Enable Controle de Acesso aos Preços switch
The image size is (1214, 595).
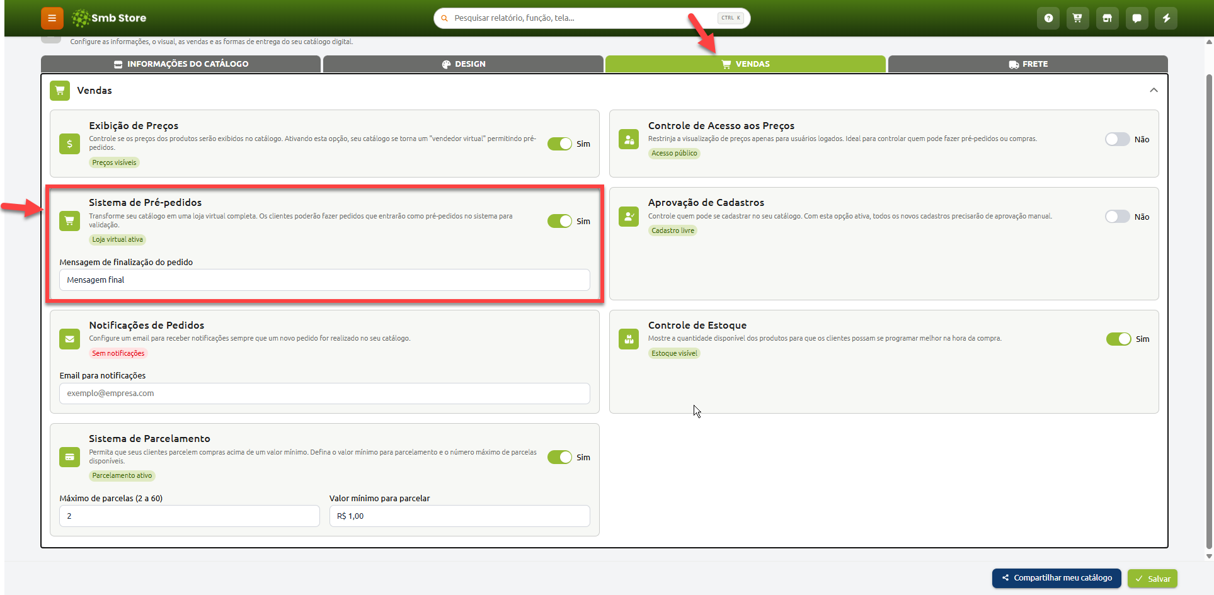pyautogui.click(x=1118, y=139)
